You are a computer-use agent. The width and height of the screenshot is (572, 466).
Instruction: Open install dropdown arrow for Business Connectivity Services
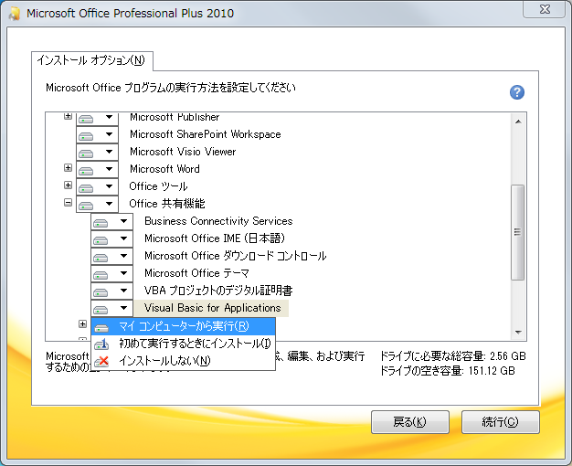coord(123,221)
